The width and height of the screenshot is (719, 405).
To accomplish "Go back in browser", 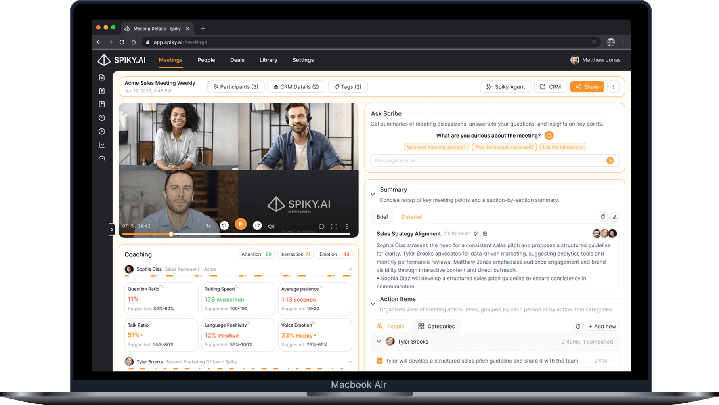I will [99, 42].
